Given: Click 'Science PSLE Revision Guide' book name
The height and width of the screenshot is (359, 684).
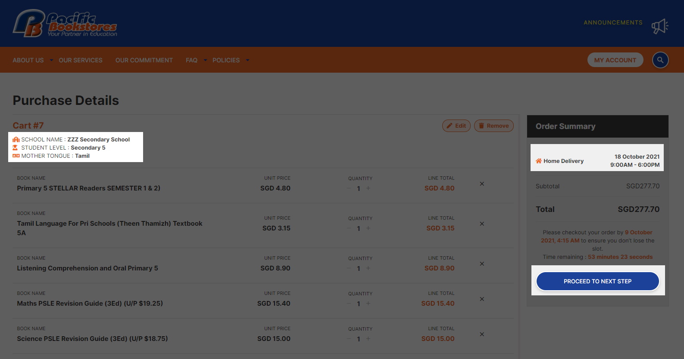Looking at the screenshot, I should click(x=92, y=339).
